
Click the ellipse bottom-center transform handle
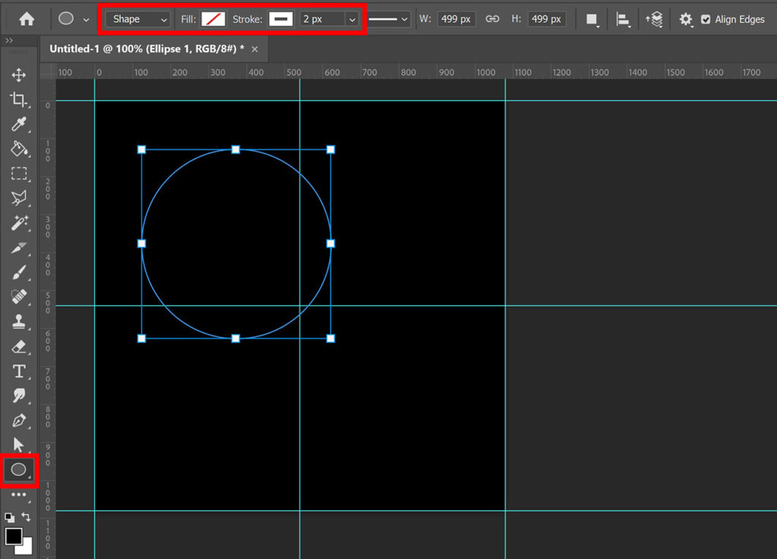coord(236,339)
